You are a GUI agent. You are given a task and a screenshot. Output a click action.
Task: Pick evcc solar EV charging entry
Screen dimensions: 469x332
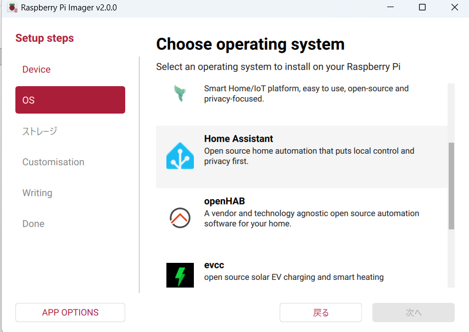pyautogui.click(x=302, y=272)
